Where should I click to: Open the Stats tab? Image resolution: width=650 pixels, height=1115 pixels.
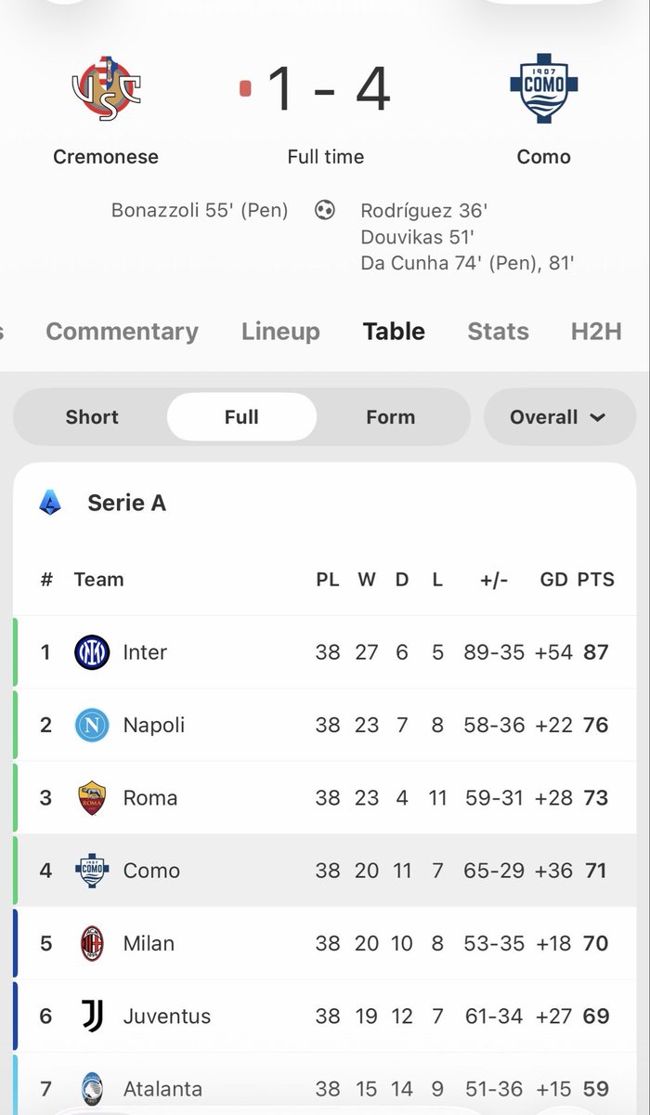[x=499, y=332]
